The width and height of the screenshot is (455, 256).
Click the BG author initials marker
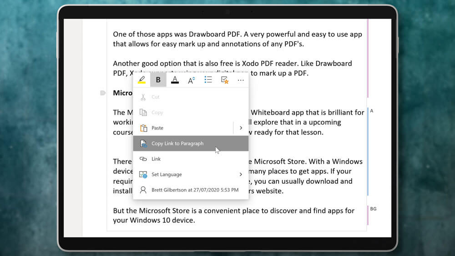tap(373, 209)
